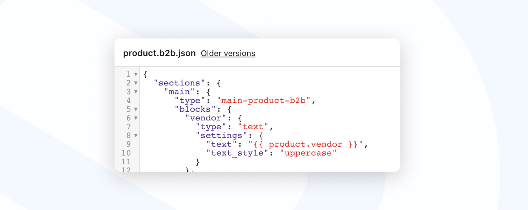Collapse the "vendor" fold arrow on line 6

136,118
